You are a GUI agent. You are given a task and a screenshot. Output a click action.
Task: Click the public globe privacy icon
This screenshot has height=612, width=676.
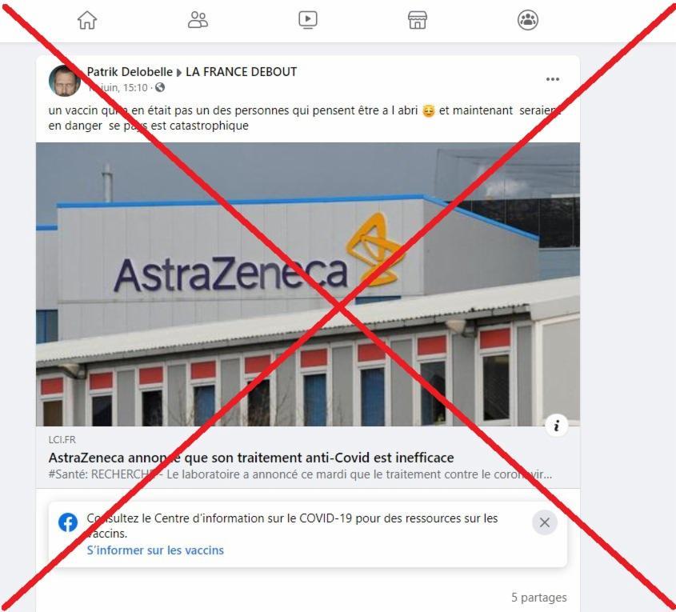160,87
